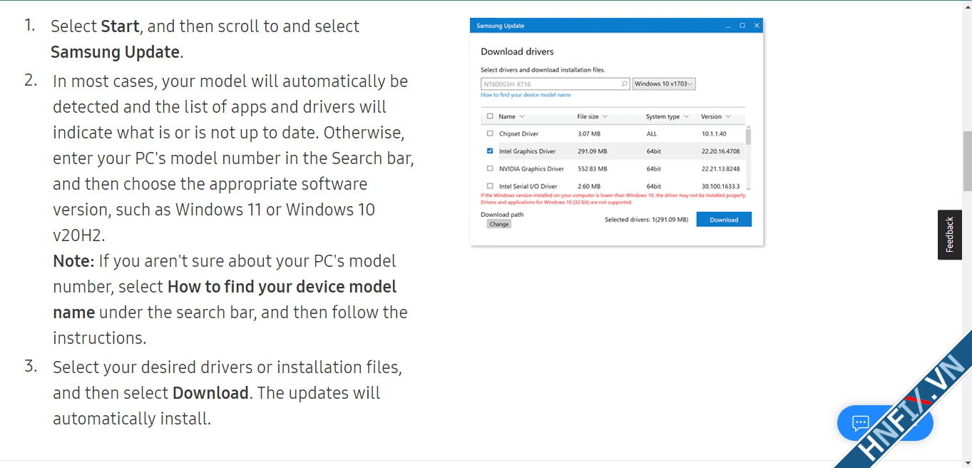Check the NVIDIA Graphics Driver box
This screenshot has width=972, height=468.
[x=490, y=169]
